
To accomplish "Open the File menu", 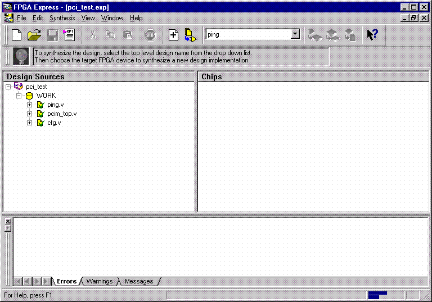I will point(21,18).
